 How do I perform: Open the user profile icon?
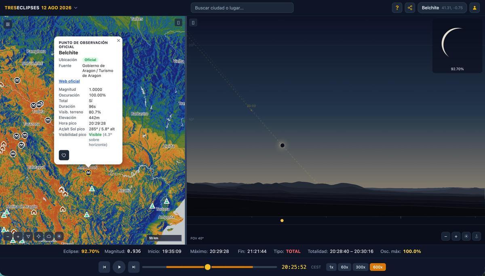click(x=474, y=8)
